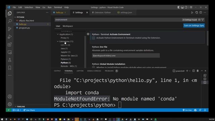
Task: Click the Python Env File path field
Action: pyautogui.click(x=126, y=55)
